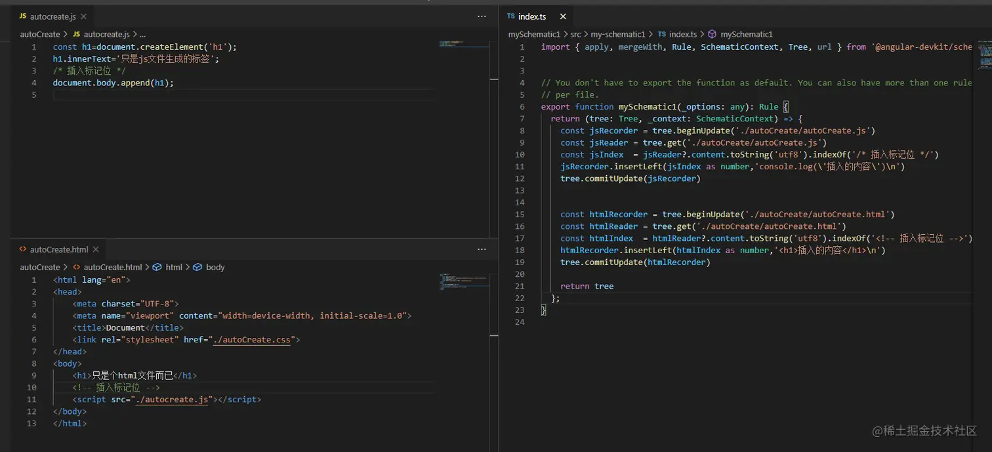Click the TS file icon on index.ts tab
This screenshot has width=992, height=452.
[510, 16]
